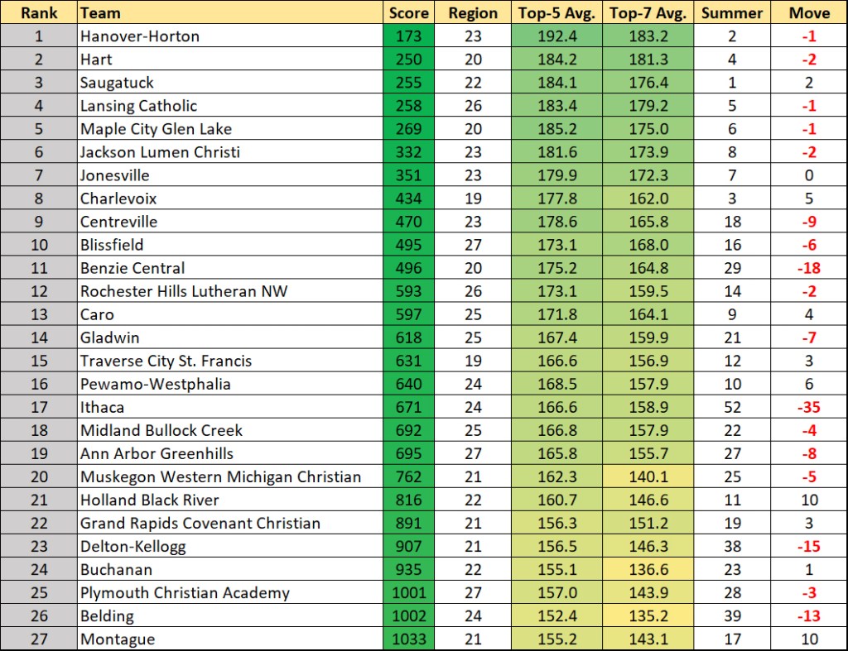Select the Move column header
Screen dimensions: 848x651
[809, 12]
